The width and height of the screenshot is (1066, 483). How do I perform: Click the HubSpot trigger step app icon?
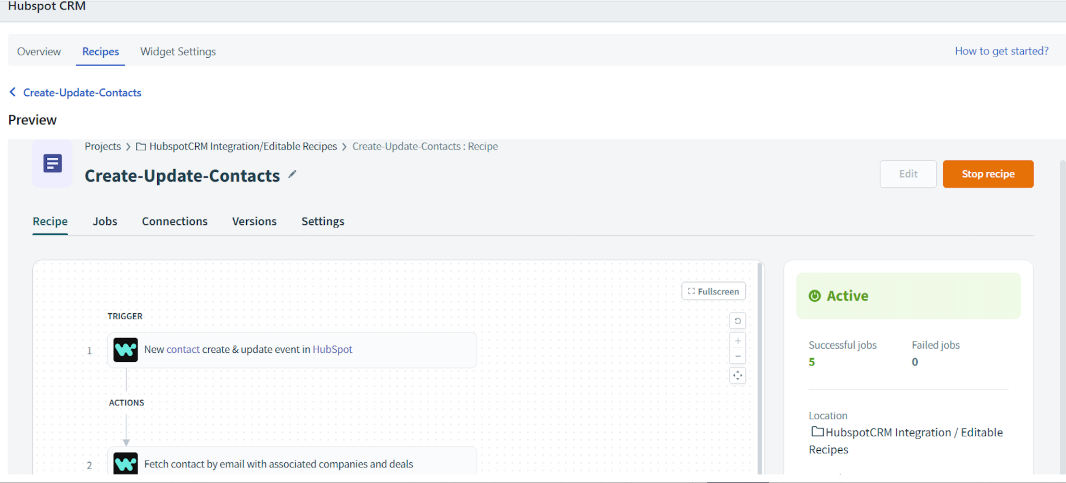tap(125, 350)
